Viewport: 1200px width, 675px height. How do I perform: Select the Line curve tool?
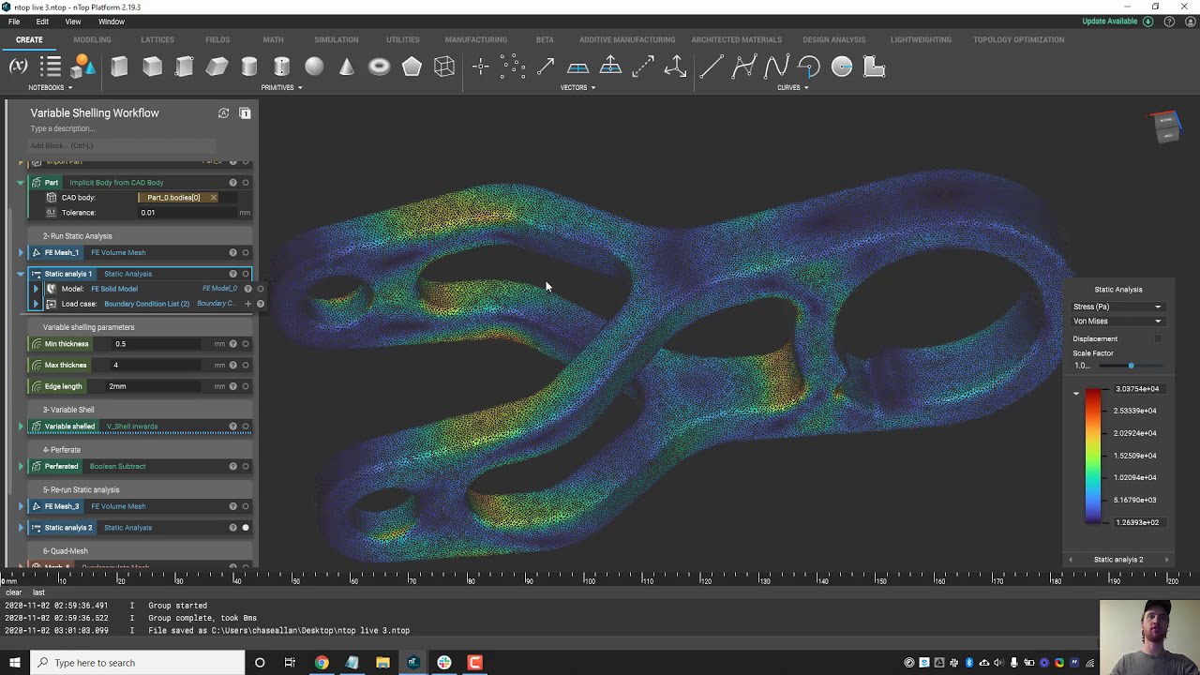coord(712,67)
